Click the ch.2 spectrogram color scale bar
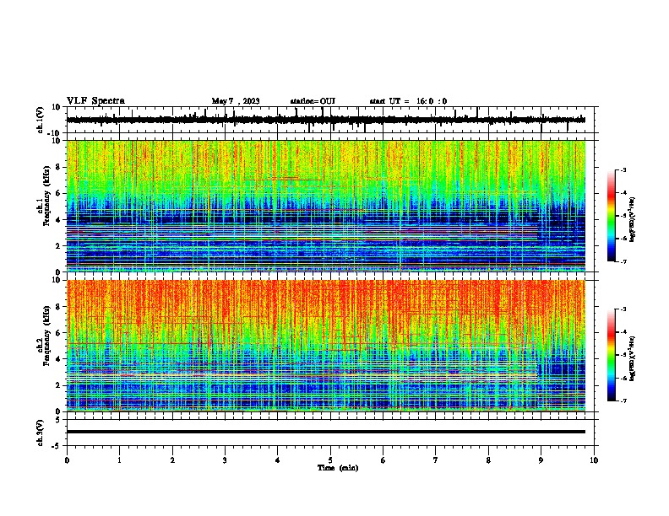This screenshot has height=516, width=669. 611,355
